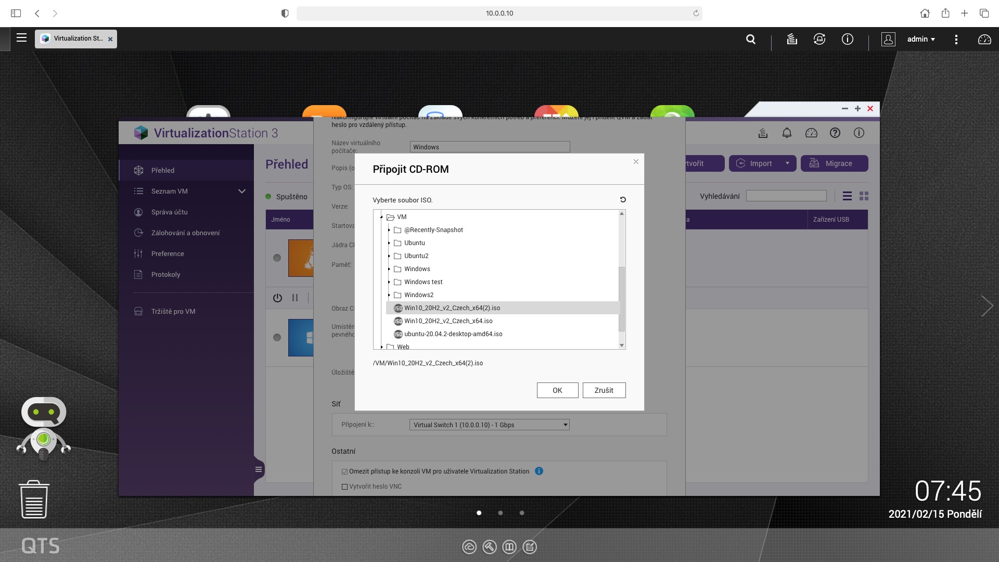Image resolution: width=999 pixels, height=562 pixels.
Task: Toggle Omezit přístup ke konzoli VM checkbox
Action: 344,471
